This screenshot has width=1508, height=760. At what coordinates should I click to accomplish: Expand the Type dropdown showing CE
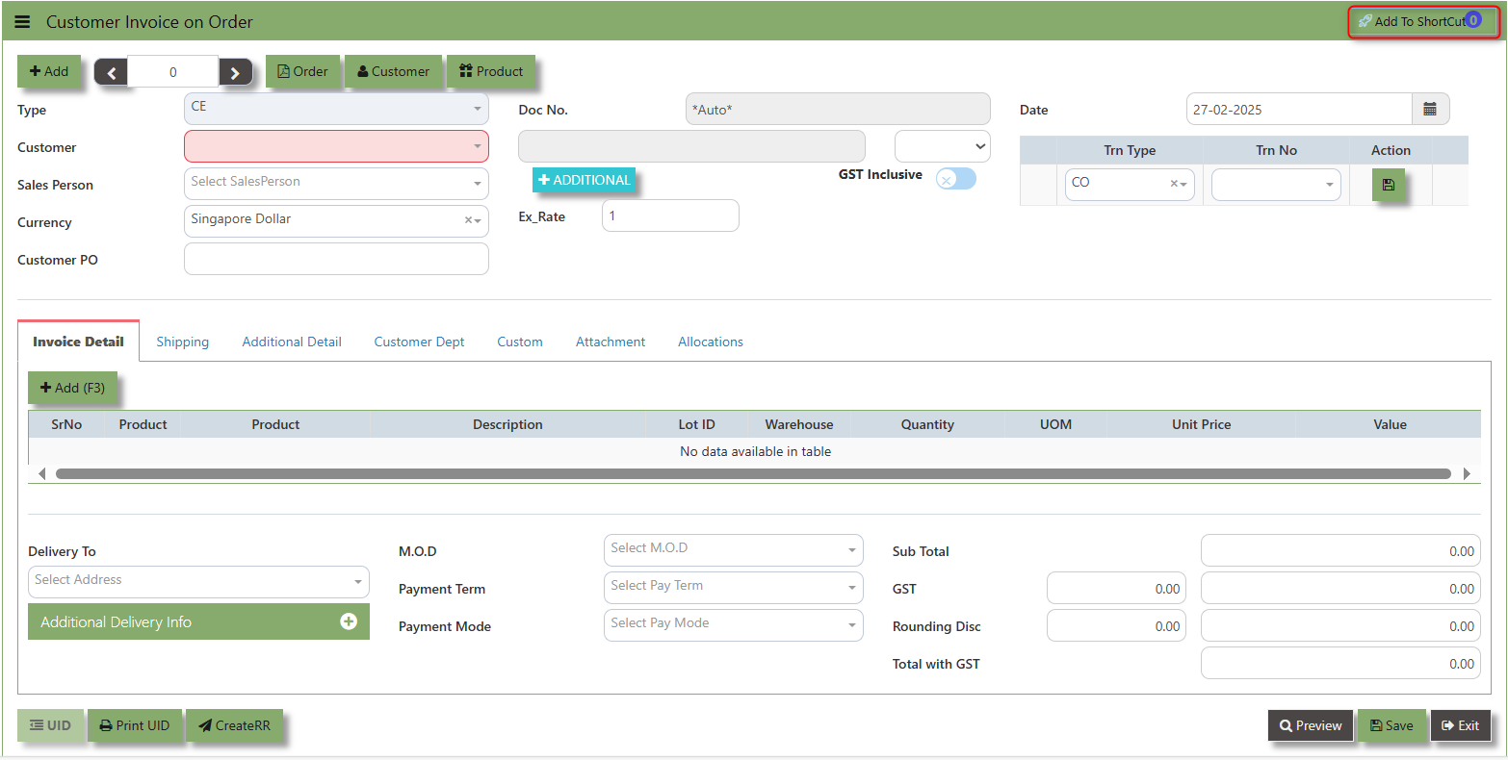pos(336,109)
